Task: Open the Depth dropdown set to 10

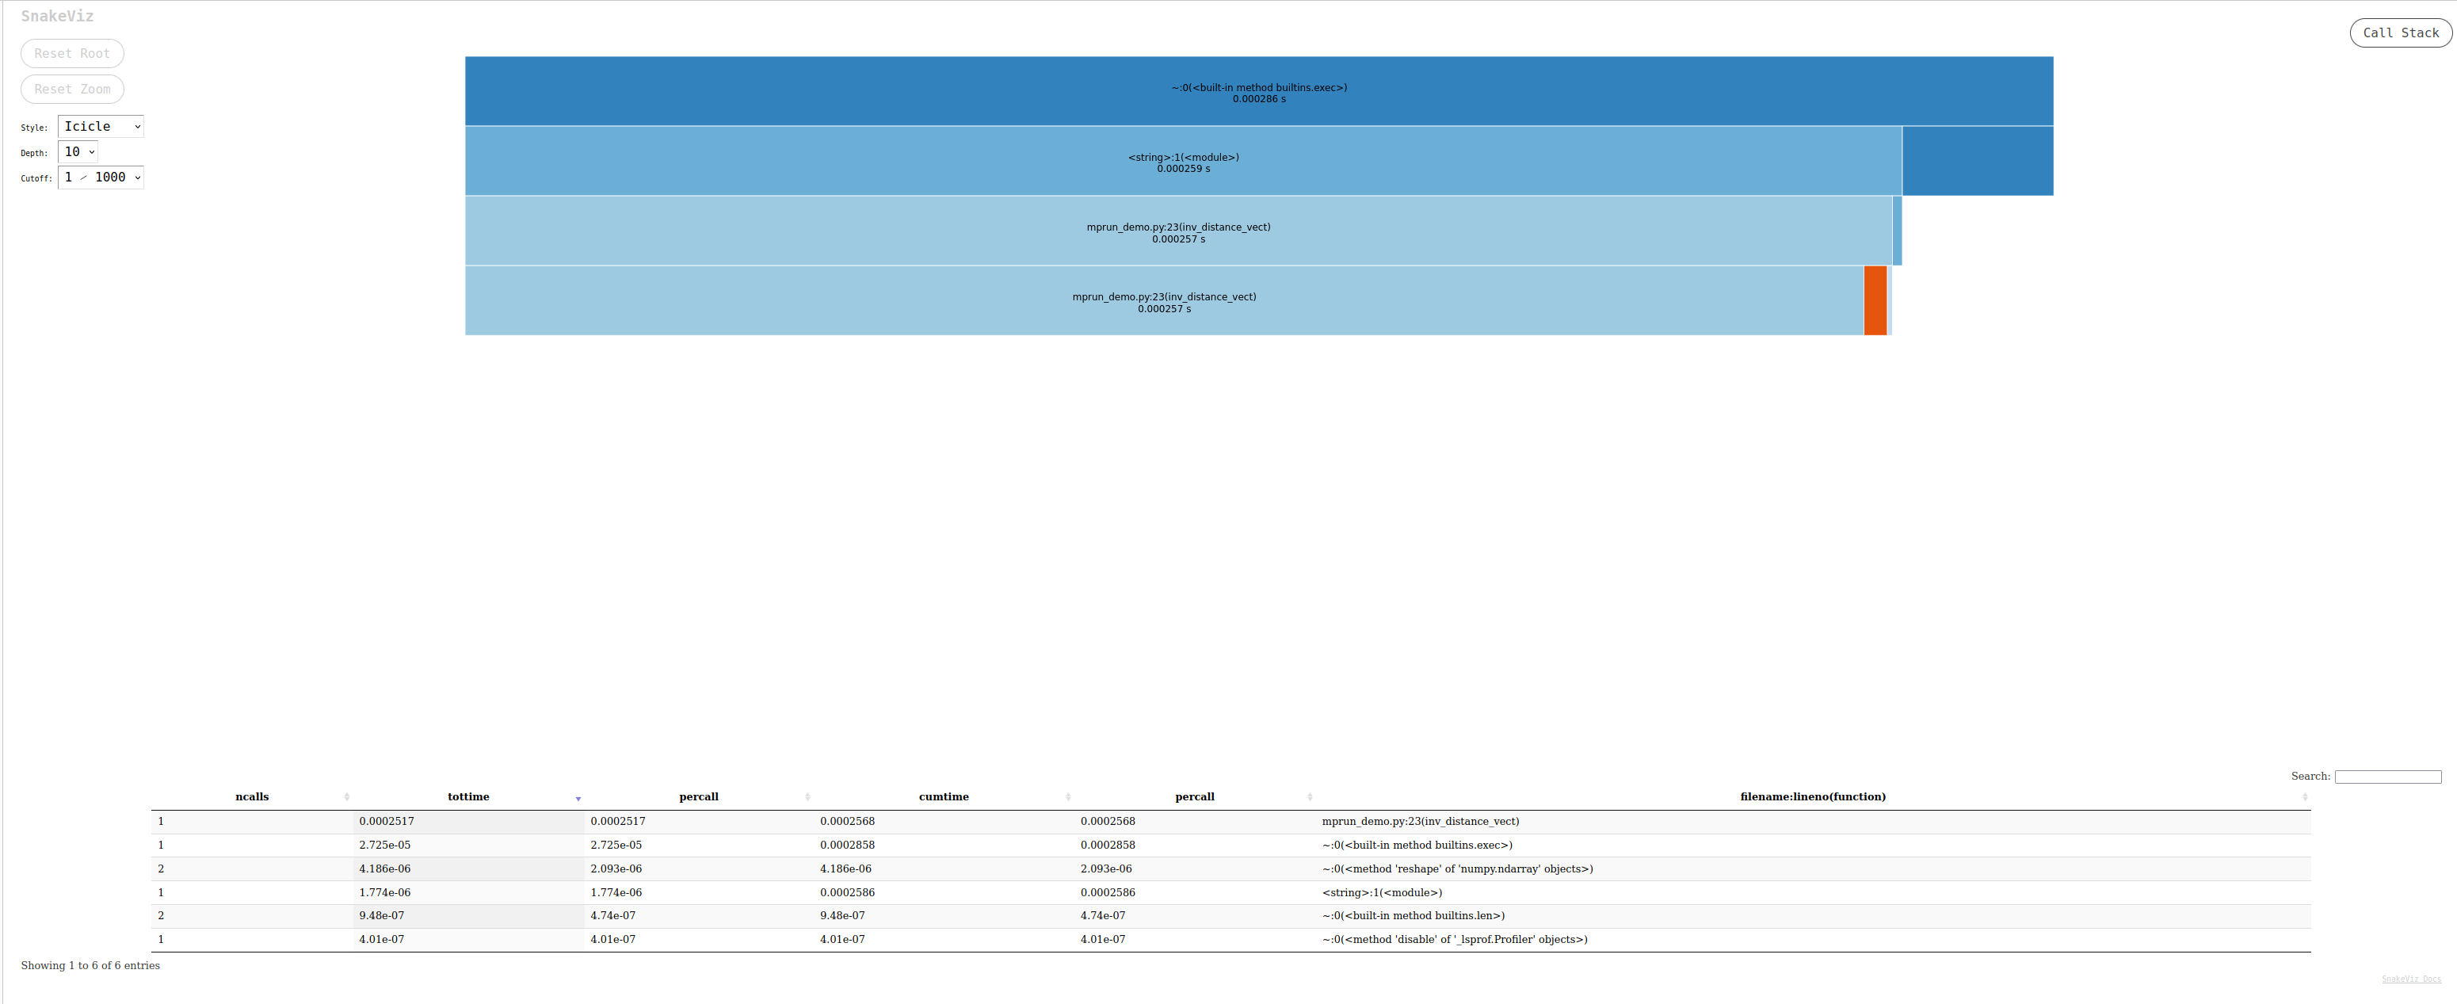Action: pyautogui.click(x=78, y=151)
